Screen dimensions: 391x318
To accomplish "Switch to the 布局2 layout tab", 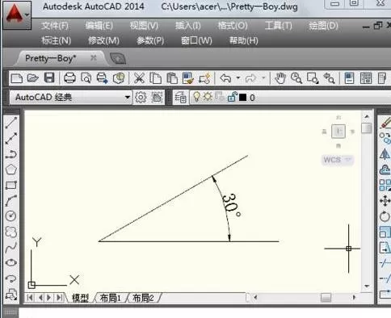I will [144, 298].
